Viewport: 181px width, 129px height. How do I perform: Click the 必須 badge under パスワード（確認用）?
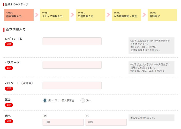[x=9, y=88]
